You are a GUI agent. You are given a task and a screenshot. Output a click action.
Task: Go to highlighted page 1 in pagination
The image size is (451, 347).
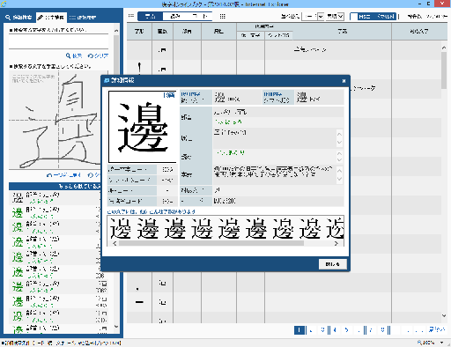tap(299, 330)
